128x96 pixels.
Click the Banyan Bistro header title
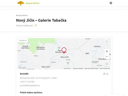coord(32,3)
